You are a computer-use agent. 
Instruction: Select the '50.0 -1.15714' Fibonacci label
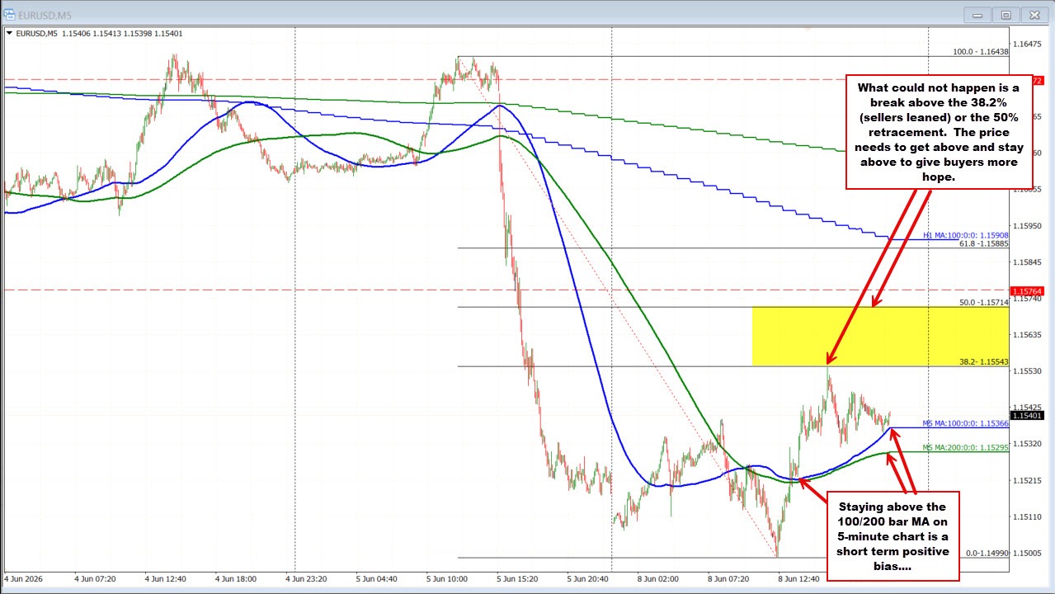point(983,303)
